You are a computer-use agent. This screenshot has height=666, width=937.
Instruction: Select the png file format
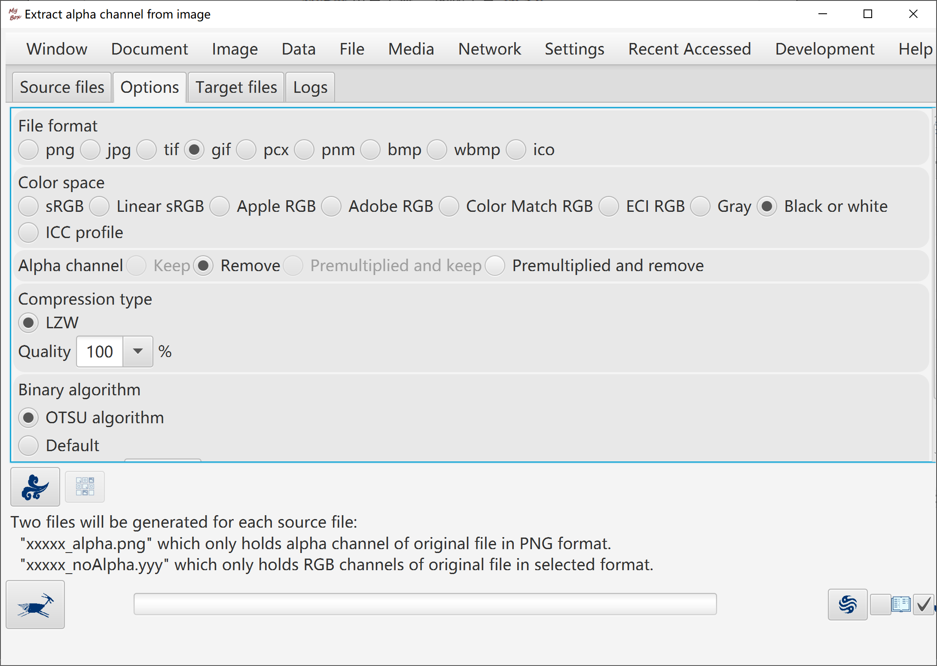click(x=29, y=150)
